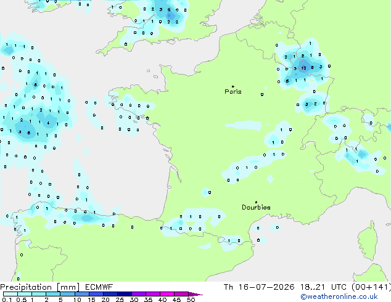Click the 18..21 UTC time range
This screenshot has width=391, height=302.
point(323,287)
